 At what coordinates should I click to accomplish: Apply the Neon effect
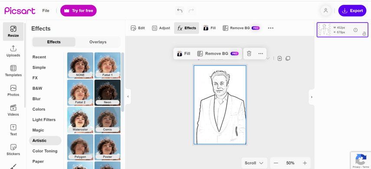pos(108,93)
